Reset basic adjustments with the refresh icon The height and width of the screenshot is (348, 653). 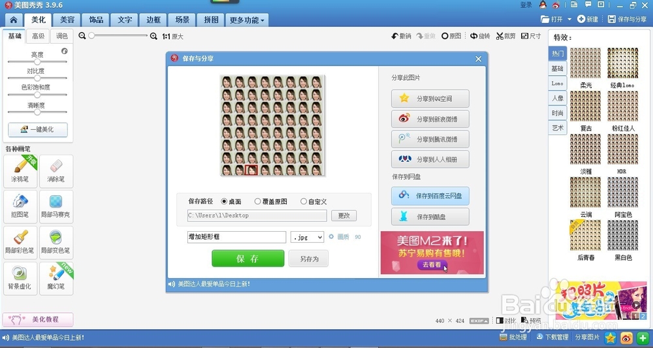coord(64,51)
